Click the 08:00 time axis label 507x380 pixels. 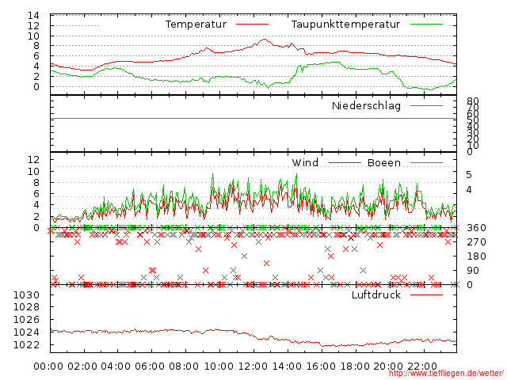coord(184,367)
